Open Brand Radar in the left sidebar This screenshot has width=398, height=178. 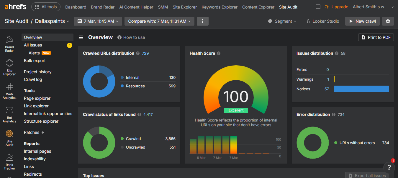[9, 44]
